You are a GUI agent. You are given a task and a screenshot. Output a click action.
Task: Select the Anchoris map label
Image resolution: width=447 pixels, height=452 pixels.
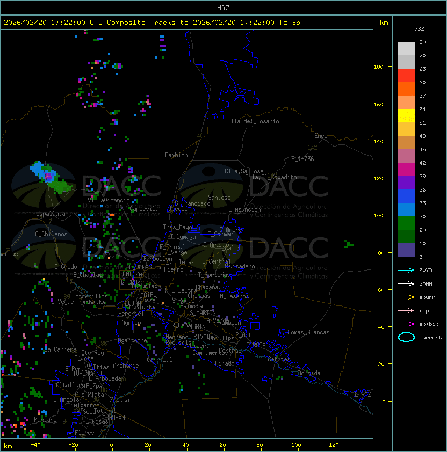coord(126,366)
